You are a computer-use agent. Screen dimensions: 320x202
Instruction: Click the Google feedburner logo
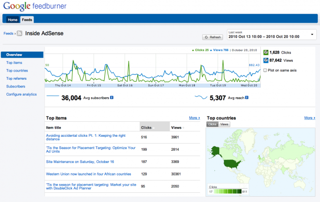(35, 6)
